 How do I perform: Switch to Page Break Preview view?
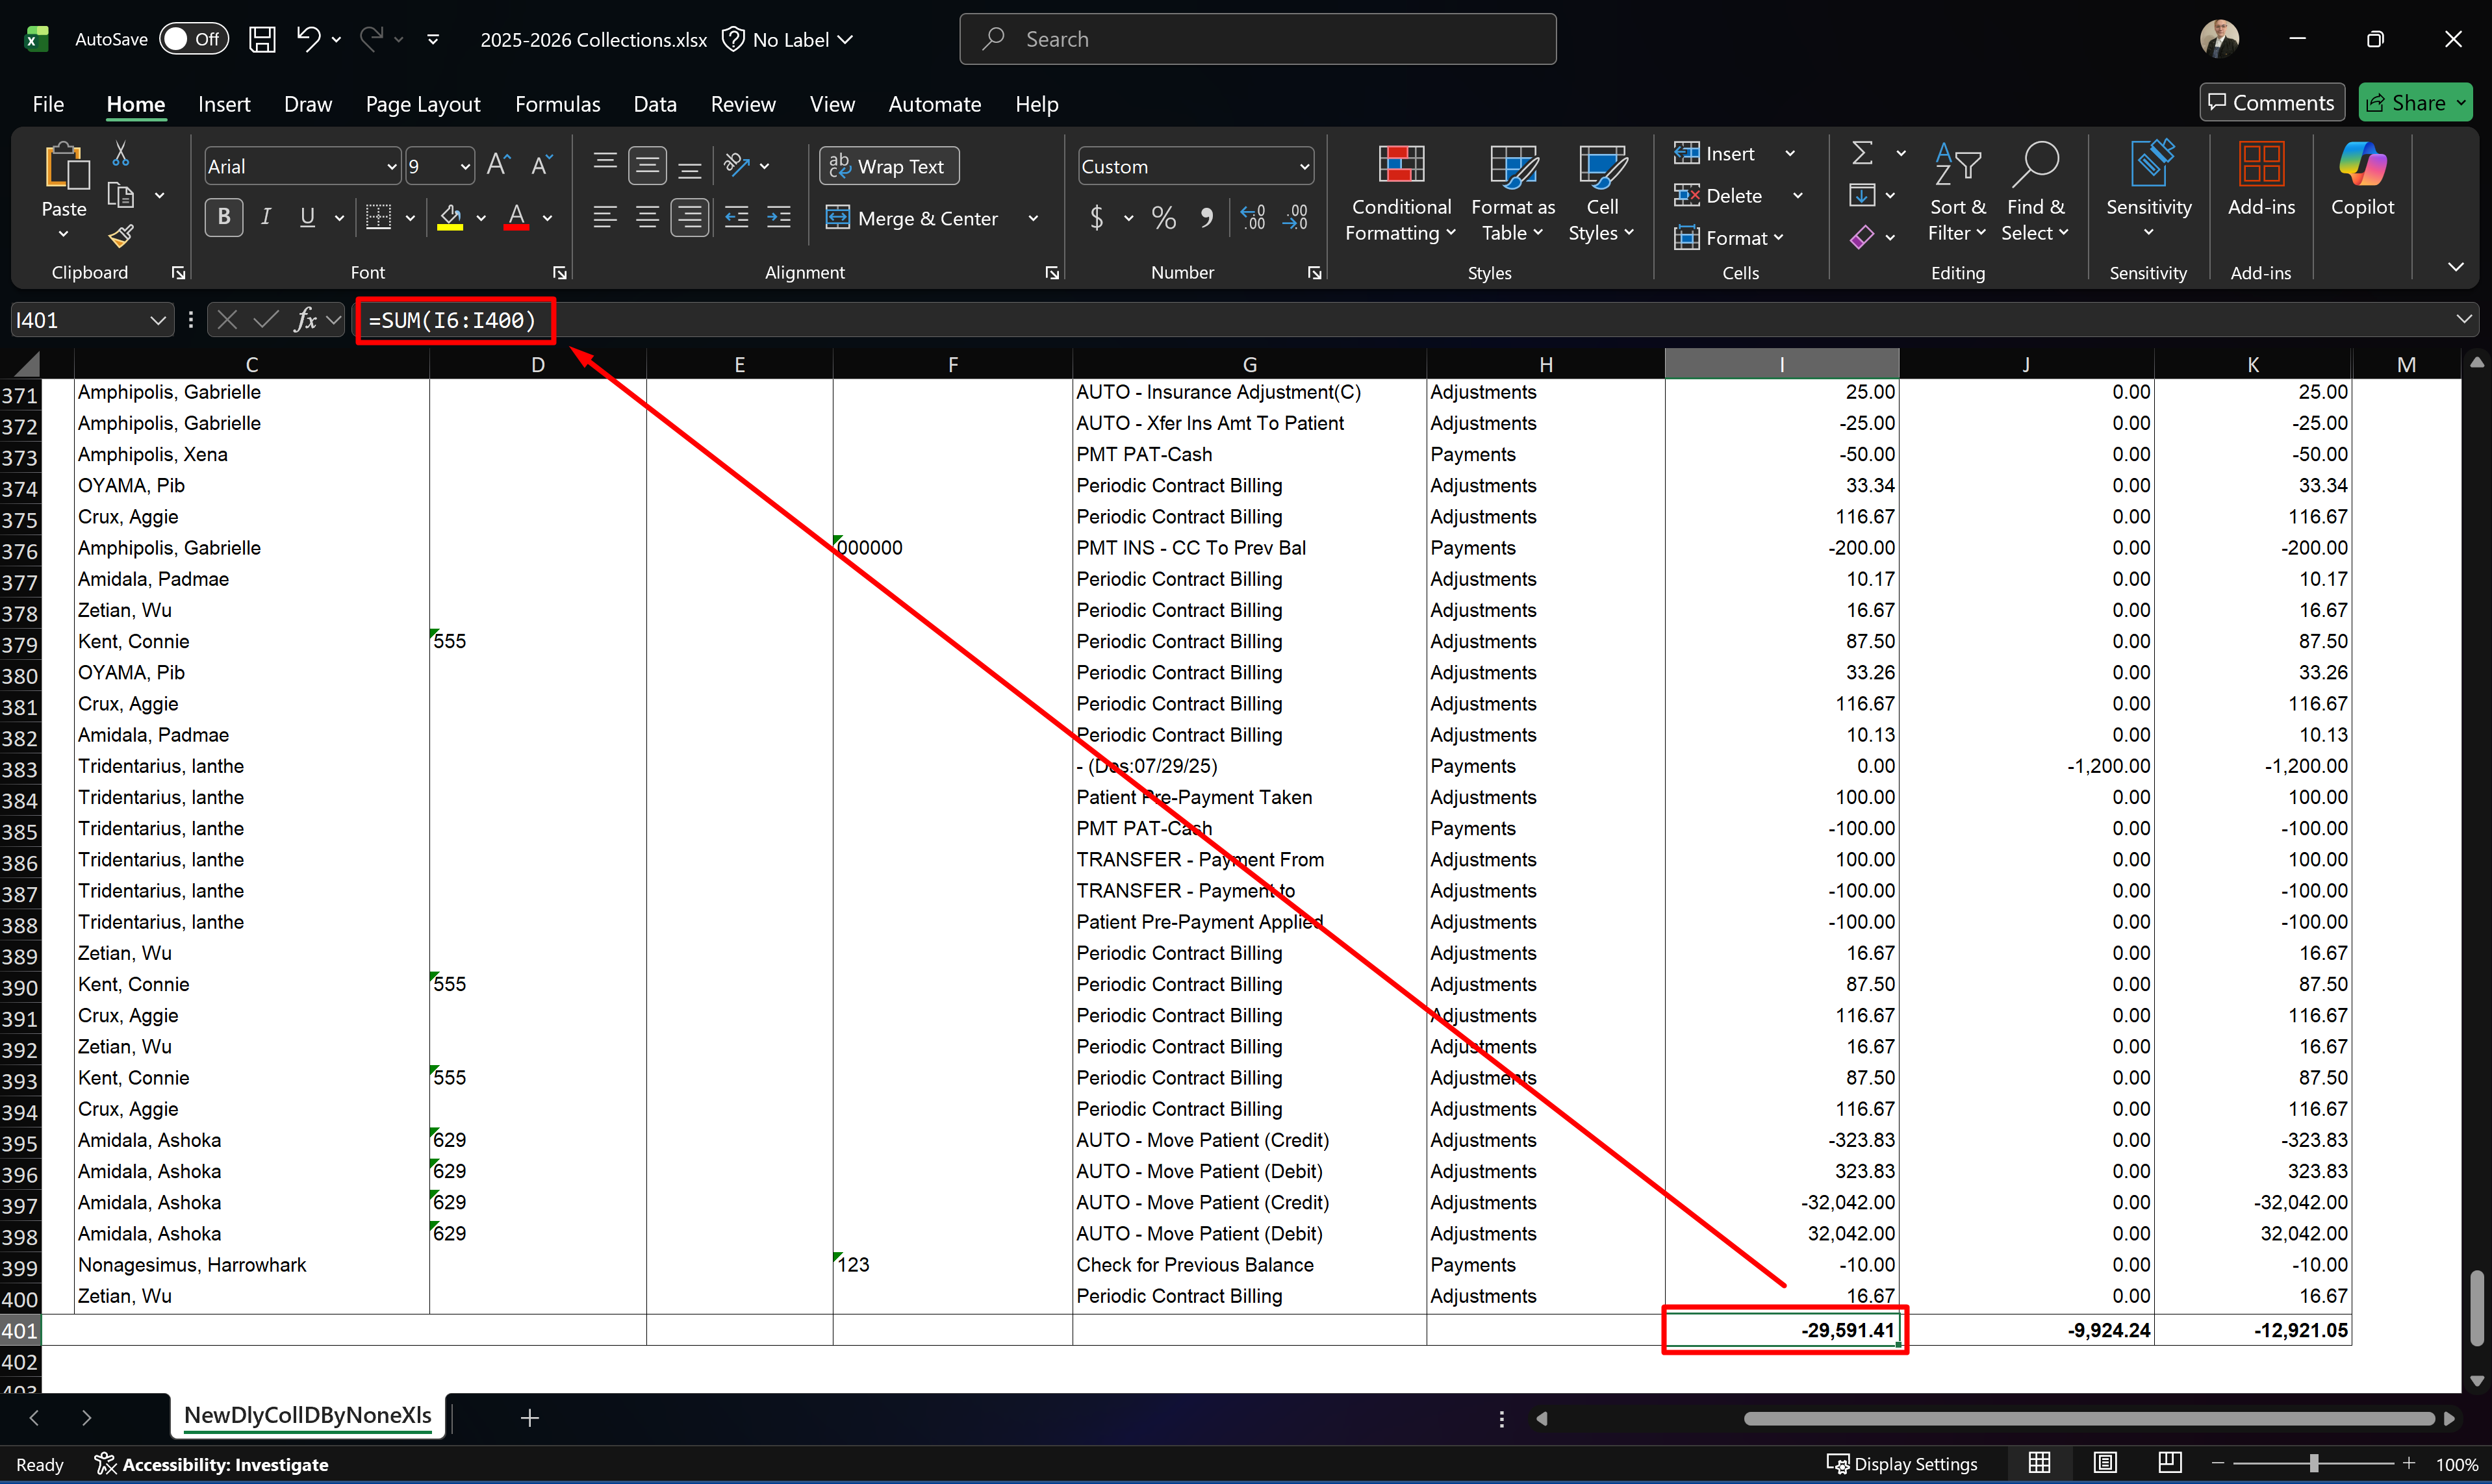(2169, 1463)
